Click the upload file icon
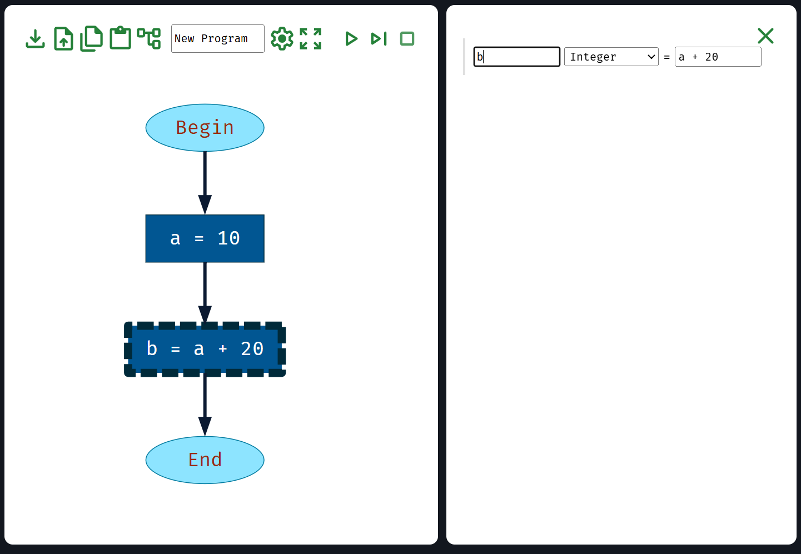 pos(63,39)
